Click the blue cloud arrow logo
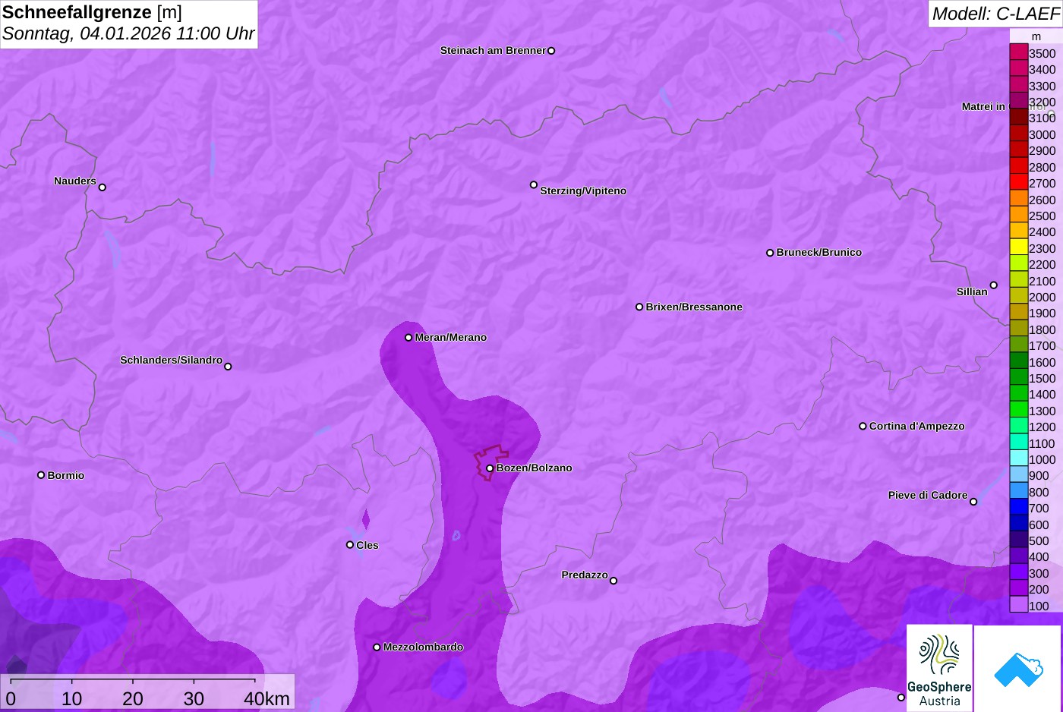Viewport: 1063px width, 712px height. (x=1018, y=668)
